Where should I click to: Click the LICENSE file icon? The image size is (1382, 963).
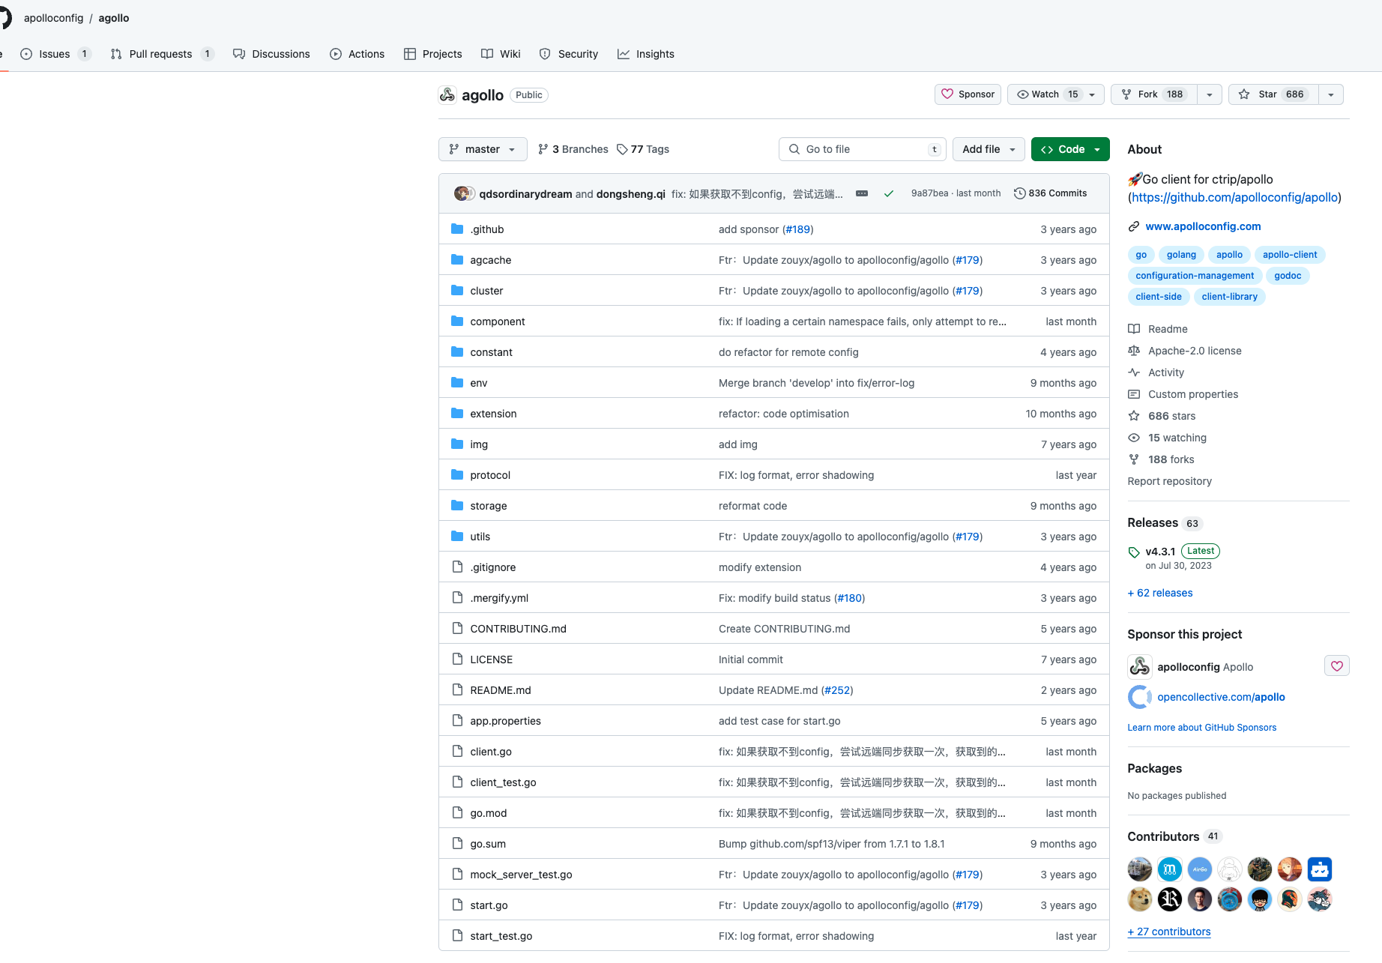click(x=457, y=659)
